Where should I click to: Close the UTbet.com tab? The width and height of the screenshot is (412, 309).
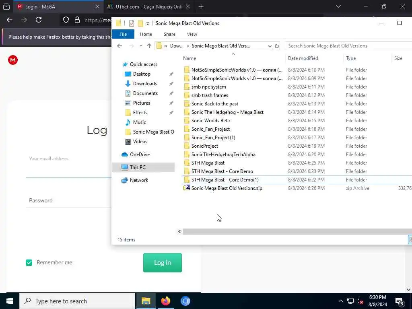[x=188, y=7]
